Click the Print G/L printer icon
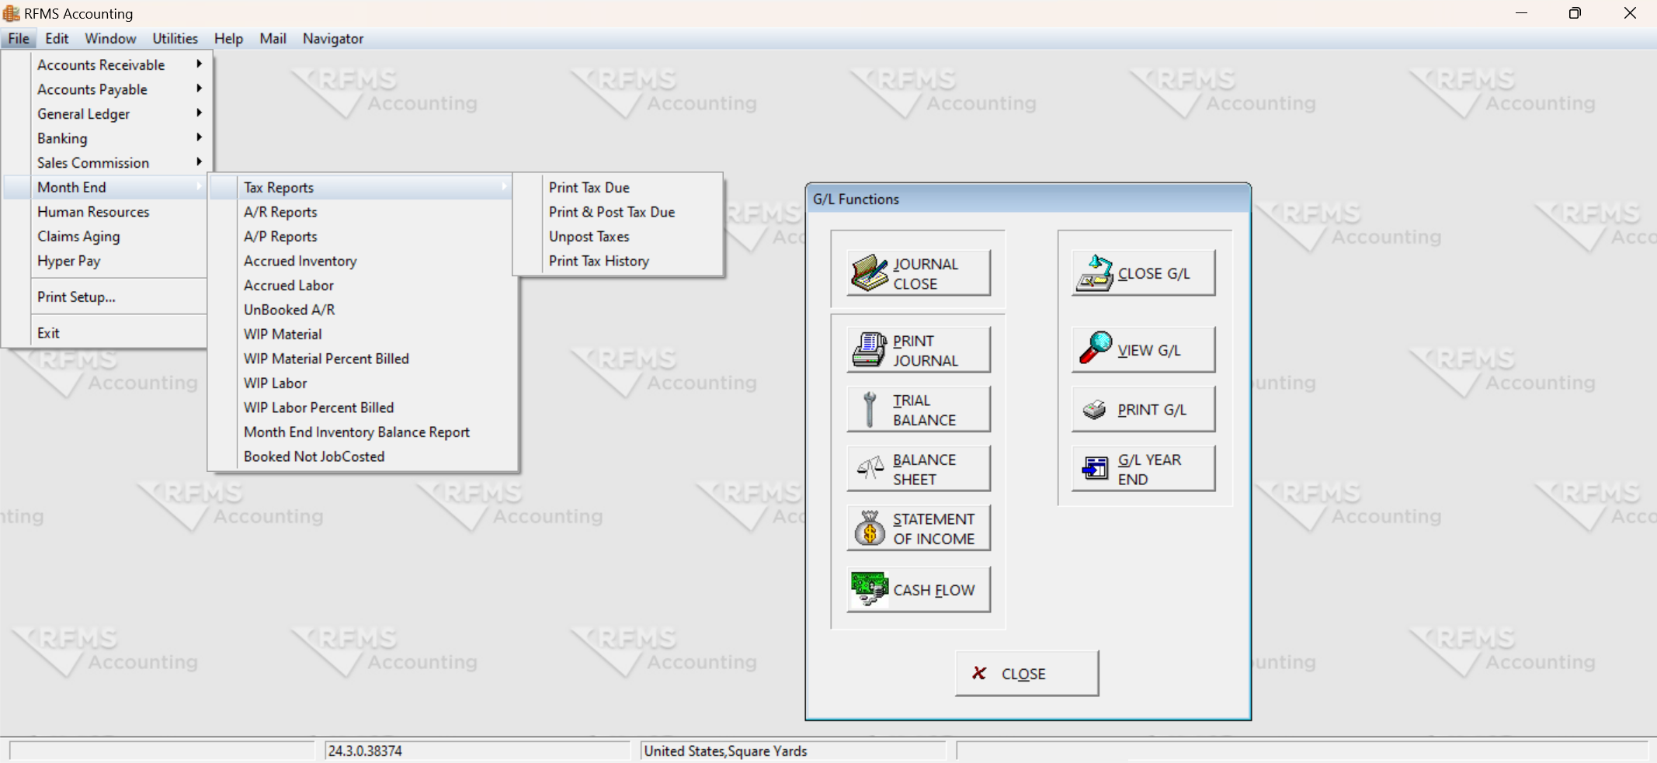The image size is (1657, 763). point(1141,409)
